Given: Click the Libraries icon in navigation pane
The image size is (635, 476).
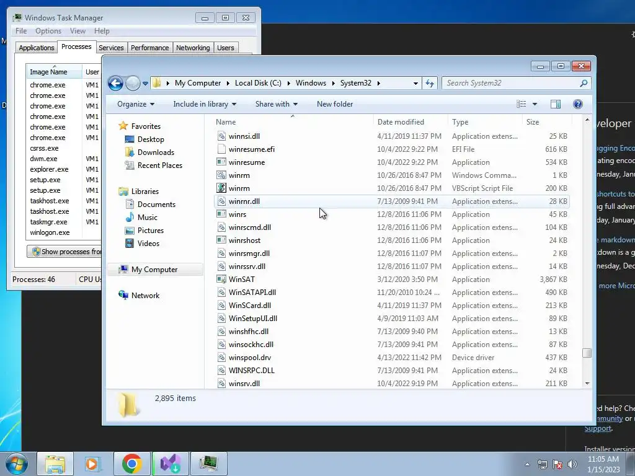Looking at the screenshot, I should pyautogui.click(x=123, y=191).
